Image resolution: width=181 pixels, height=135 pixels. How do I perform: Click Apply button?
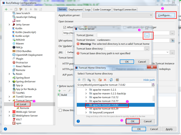[169, 129]
